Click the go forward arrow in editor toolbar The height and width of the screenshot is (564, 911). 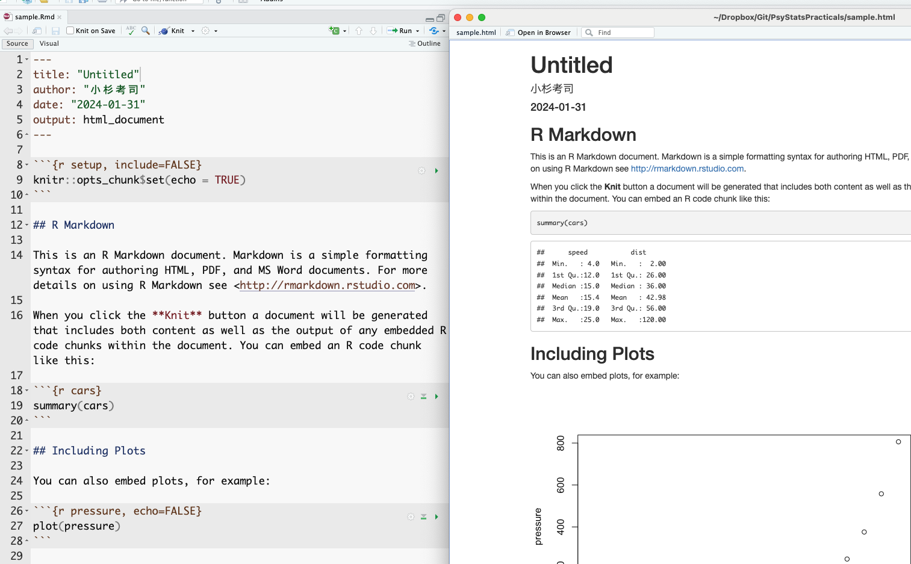click(x=19, y=31)
